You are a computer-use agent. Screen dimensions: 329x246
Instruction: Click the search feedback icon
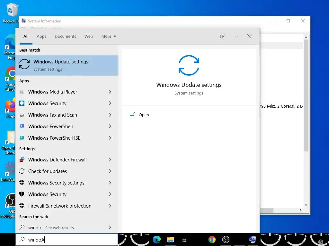click(222, 36)
